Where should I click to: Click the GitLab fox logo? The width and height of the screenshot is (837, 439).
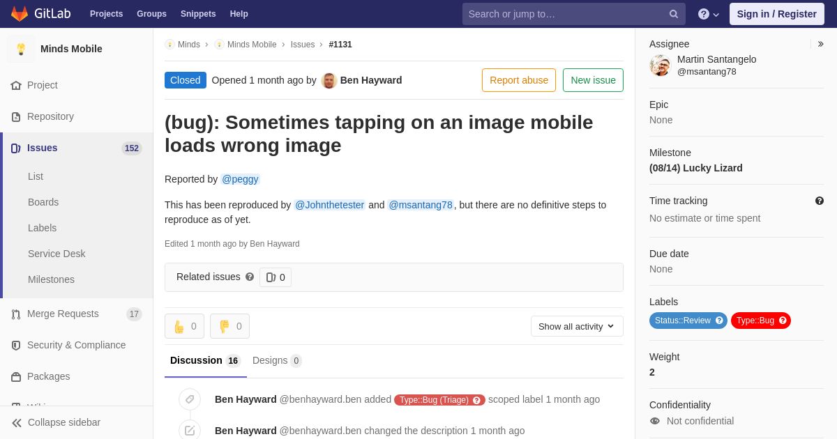tap(20, 14)
